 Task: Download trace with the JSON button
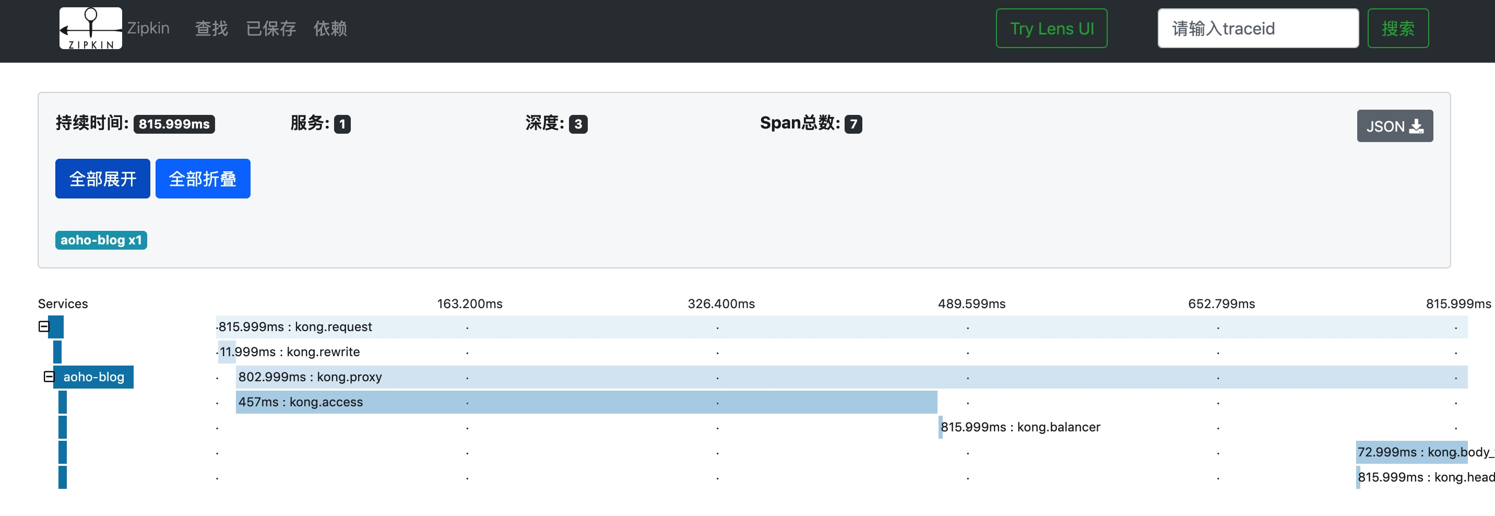[x=1395, y=126]
